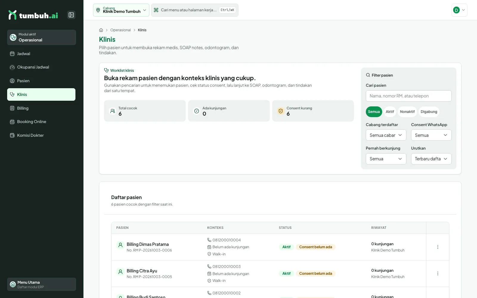
Task: Expand the Cabang terdaftar dropdown
Action: 386,135
